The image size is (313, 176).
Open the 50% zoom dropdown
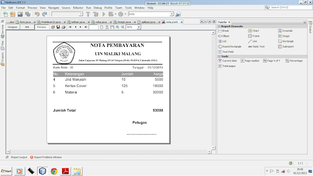coord(138,27)
